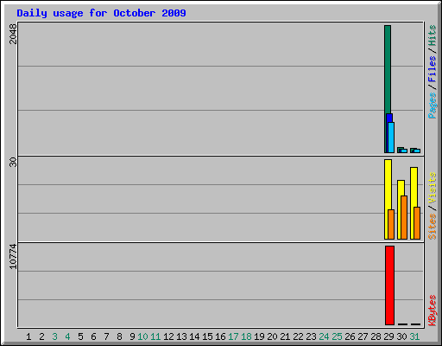Click day label 16 on x-axis
This screenshot has width=442, height=346.
[x=220, y=336]
